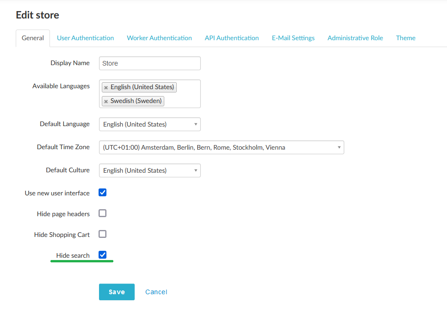This screenshot has height=315, width=447.
Task: Open the E-Mail Settings tab
Action: tap(293, 38)
